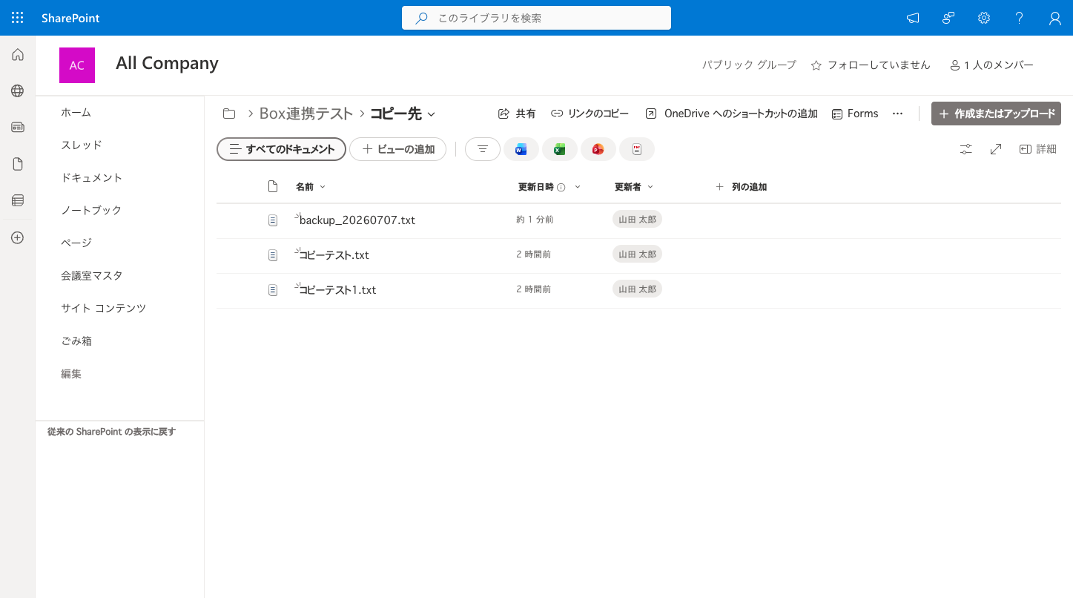The height and width of the screenshot is (598, 1073).
Task: Open ノートブック in site navigation
Action: [91, 210]
